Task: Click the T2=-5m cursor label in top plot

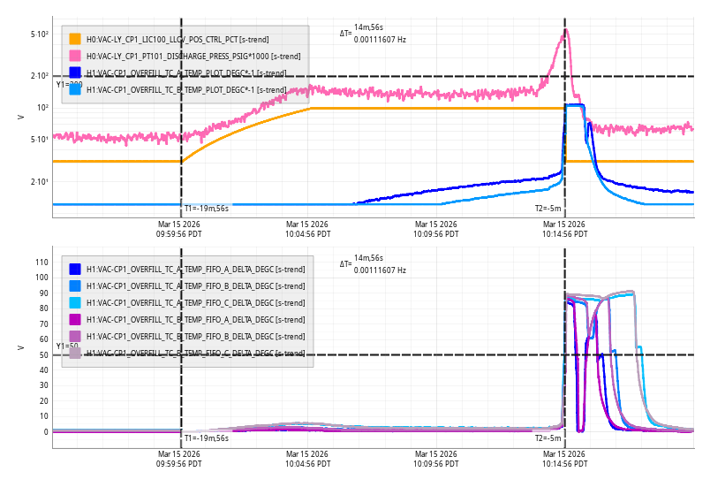Action: tap(548, 209)
